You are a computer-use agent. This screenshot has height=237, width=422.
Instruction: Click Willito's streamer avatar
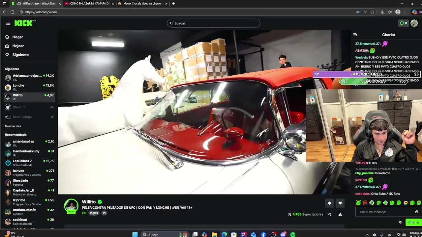pos(71,206)
